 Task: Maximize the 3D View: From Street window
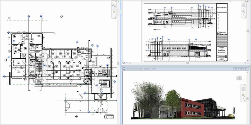[x=241, y=69]
